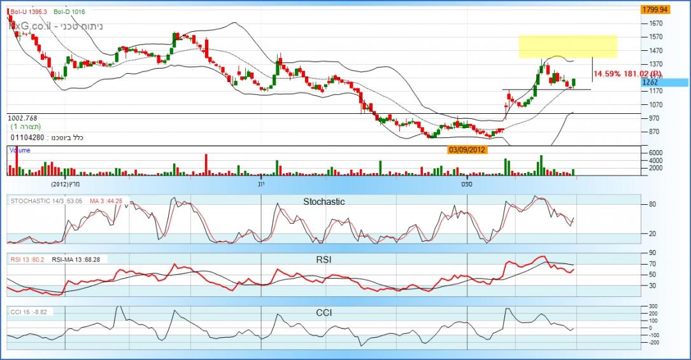Viewport: 691px width, 360px height.
Task: Select the RSI-MA 13 :68.28 legend
Action: [78, 259]
